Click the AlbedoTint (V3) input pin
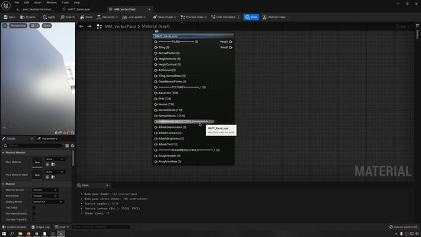421x237 pixels. 156,144
